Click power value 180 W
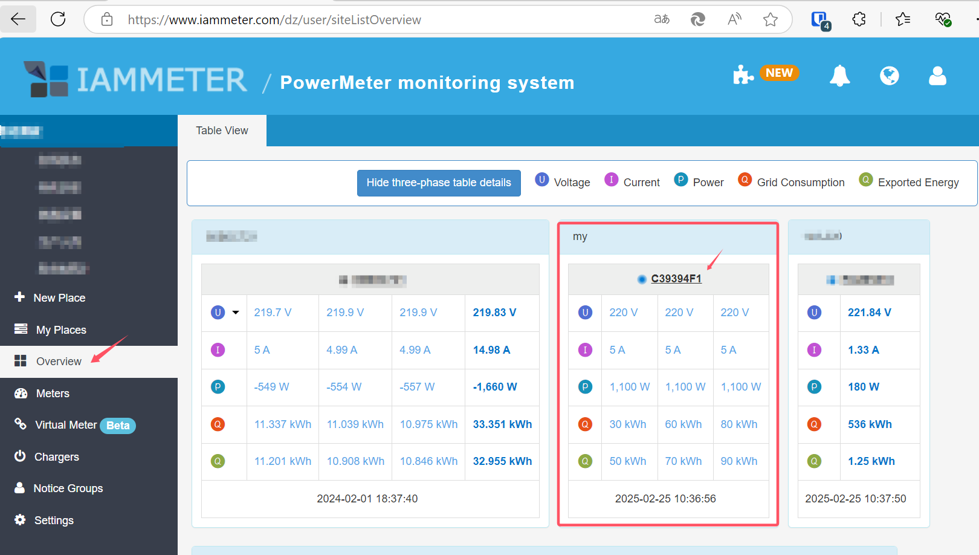979x555 pixels. click(864, 387)
